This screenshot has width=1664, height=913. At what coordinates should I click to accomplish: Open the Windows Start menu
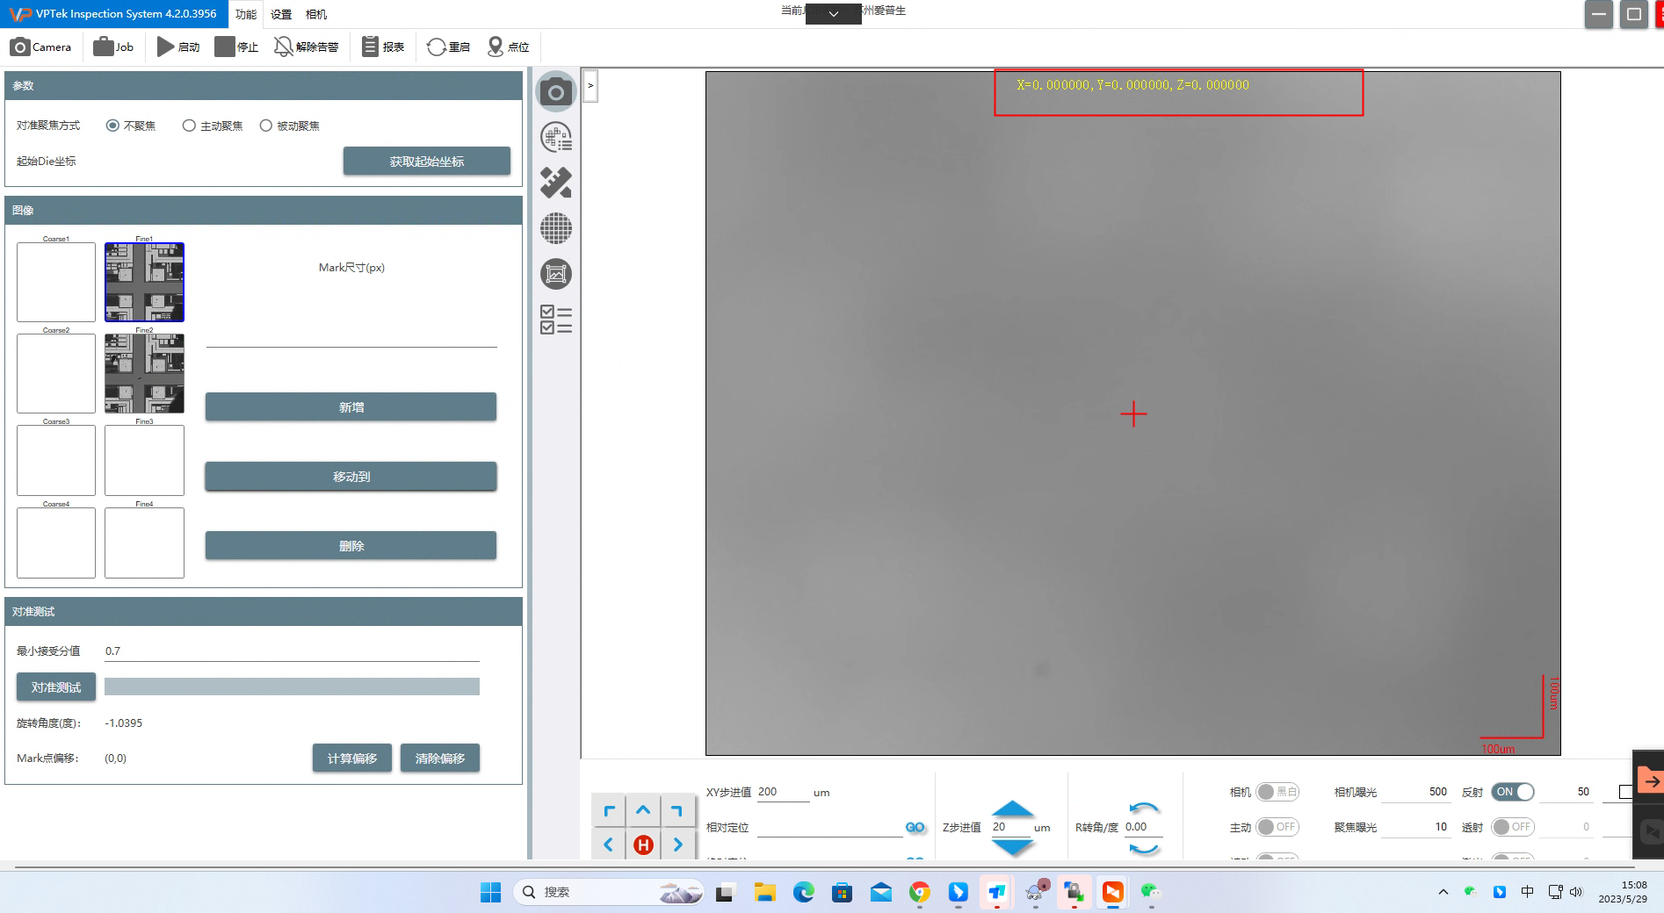click(x=490, y=892)
